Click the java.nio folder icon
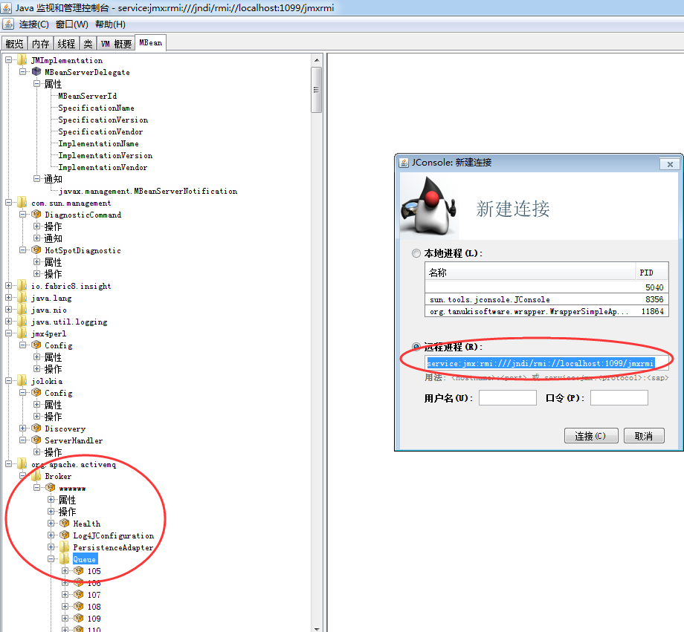 [x=22, y=310]
